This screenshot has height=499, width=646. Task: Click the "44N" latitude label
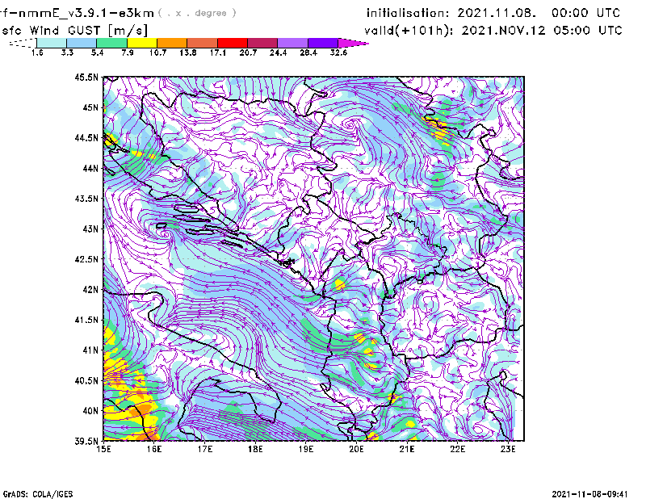pos(90,168)
